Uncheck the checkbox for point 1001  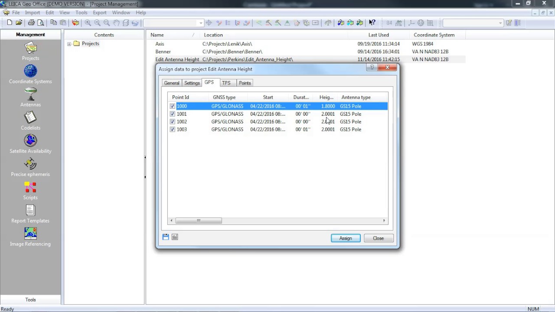[x=173, y=114]
